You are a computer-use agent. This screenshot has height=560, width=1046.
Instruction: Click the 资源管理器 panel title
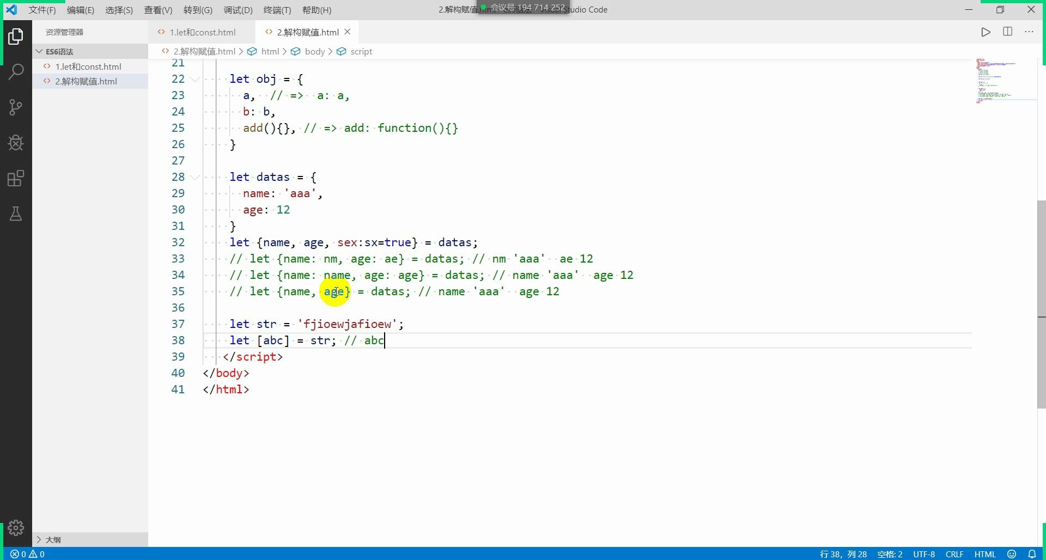tap(64, 32)
